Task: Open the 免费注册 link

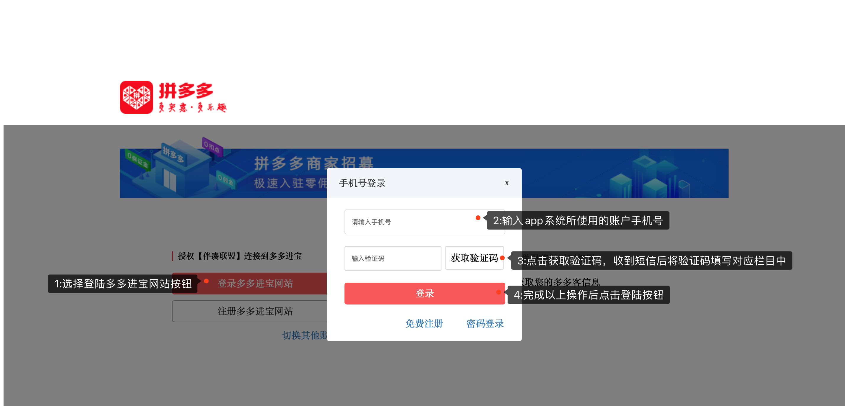Action: (424, 323)
